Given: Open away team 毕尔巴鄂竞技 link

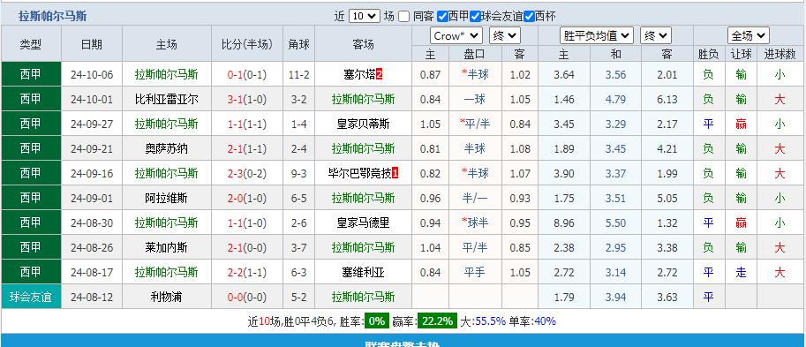Looking at the screenshot, I should [359, 173].
